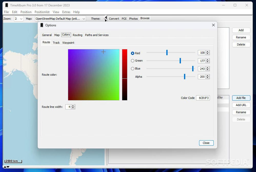Switch to the Map options tab
256x172 pixels.
pos(57,35)
